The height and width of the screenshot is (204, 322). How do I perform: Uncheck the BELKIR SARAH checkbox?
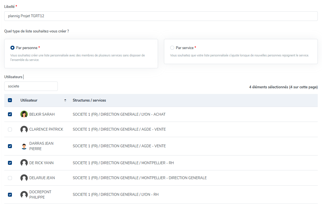[10, 114]
